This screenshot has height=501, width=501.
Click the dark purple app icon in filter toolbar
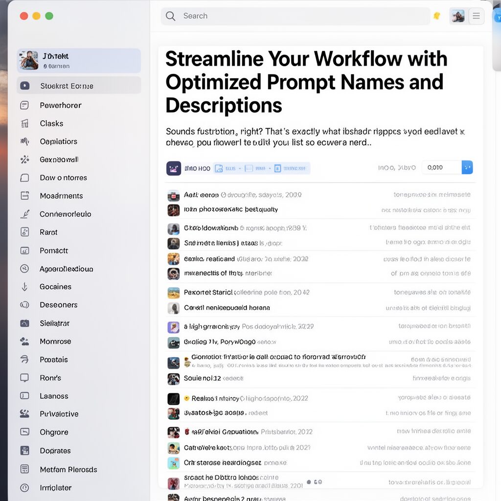pos(174,168)
